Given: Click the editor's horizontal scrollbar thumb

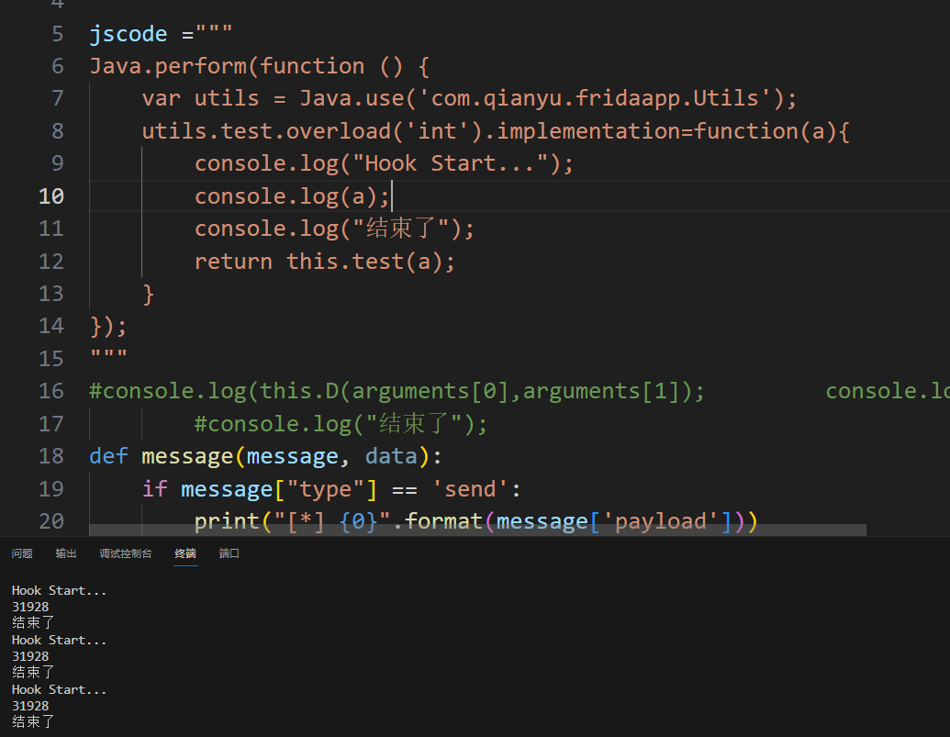Looking at the screenshot, I should (x=477, y=530).
